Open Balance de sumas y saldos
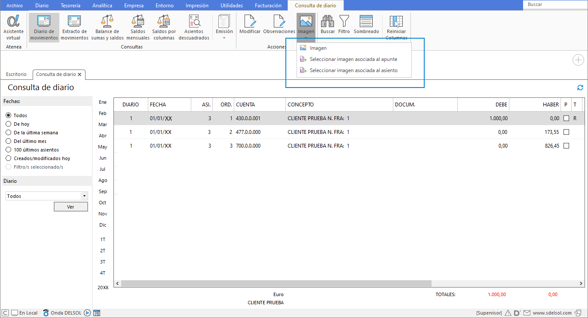The image size is (588, 318). tap(107, 27)
